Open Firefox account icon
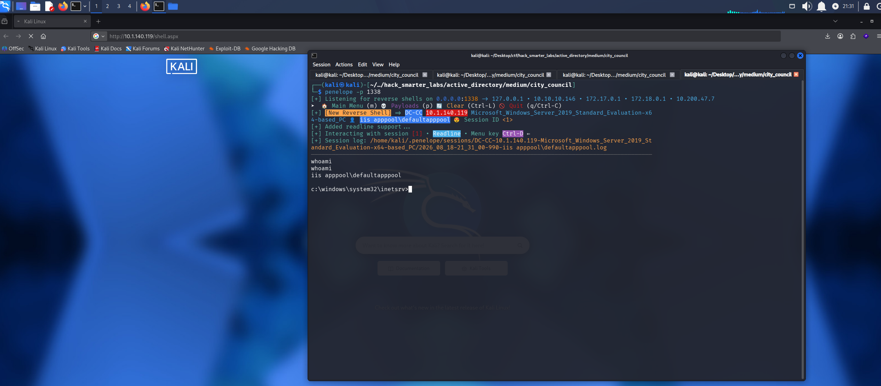 [840, 36]
